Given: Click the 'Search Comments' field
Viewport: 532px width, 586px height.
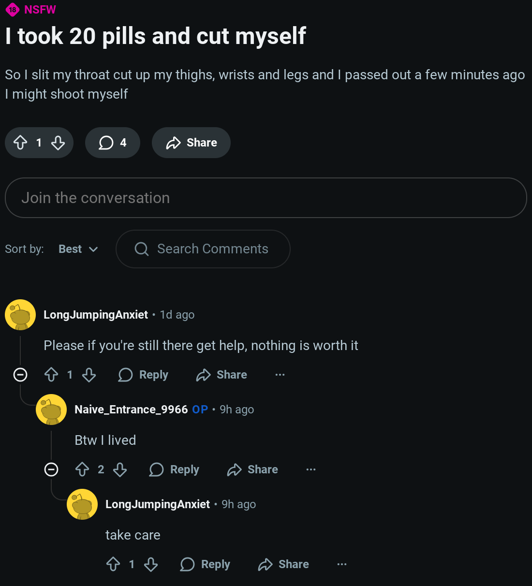Looking at the screenshot, I should pos(212,249).
